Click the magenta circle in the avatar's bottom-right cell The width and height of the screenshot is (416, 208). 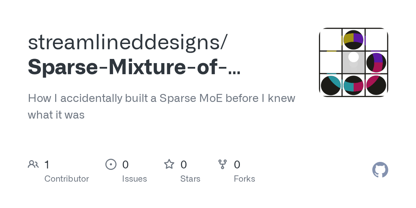[x=376, y=85]
